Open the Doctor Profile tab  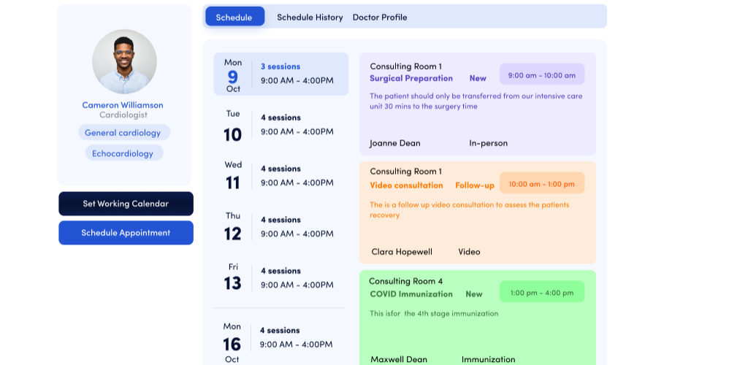(380, 17)
